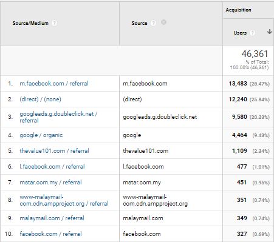Select the Source column header label

tap(139, 23)
